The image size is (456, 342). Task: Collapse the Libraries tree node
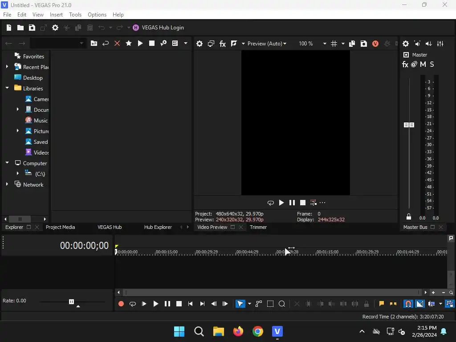click(7, 88)
